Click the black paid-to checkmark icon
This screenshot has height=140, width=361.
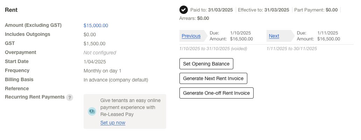click(184, 10)
